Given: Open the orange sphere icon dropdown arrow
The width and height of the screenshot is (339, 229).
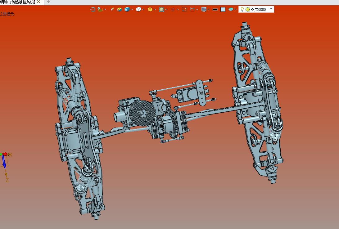Looking at the screenshot, I should tap(155, 10).
